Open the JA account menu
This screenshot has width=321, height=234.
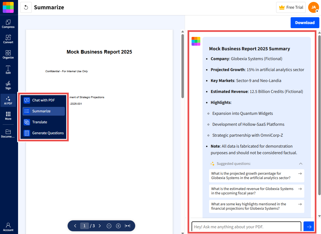[313, 7]
